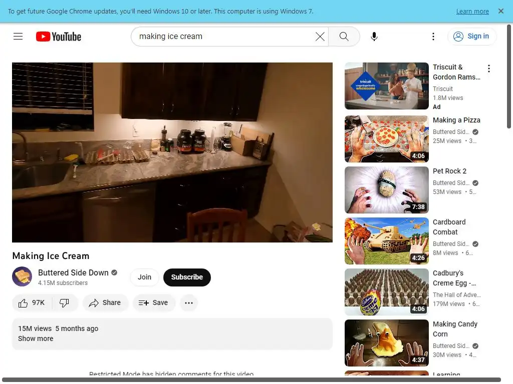Click 25M views under Making a Pizza

pyautogui.click(x=447, y=140)
